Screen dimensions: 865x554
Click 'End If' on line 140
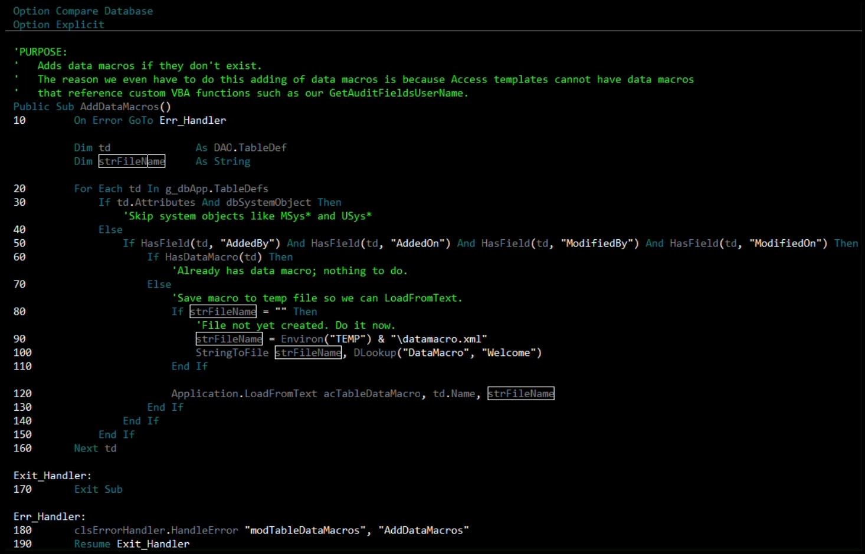click(141, 421)
